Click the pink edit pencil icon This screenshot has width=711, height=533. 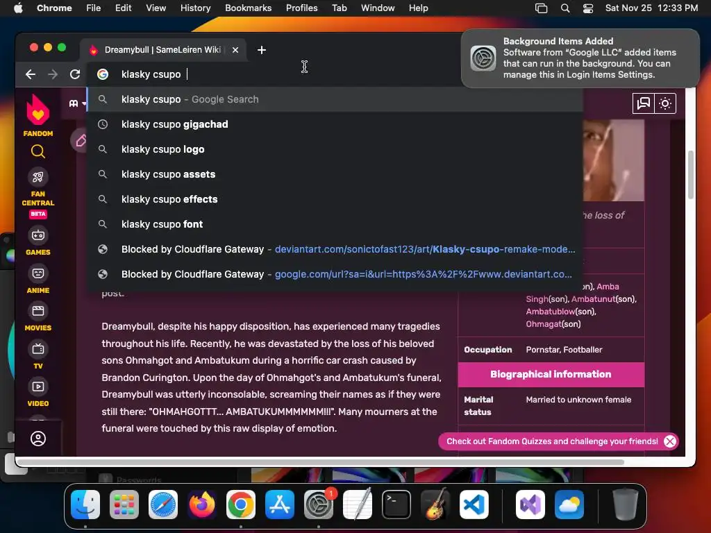point(80,140)
